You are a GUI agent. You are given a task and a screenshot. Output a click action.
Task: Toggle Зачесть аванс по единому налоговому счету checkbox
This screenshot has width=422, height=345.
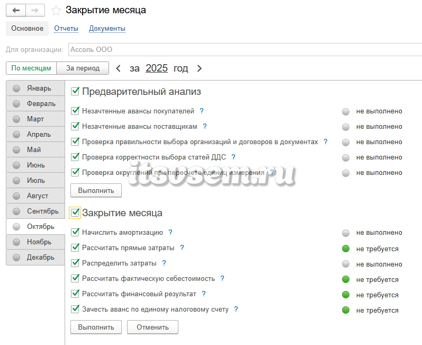(x=75, y=308)
